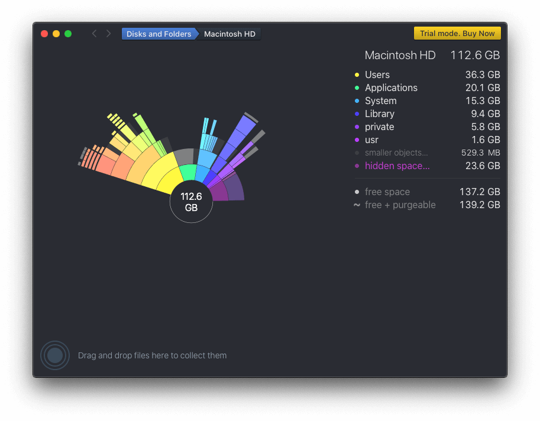
Task: Select the Library folder row
Action: click(380, 114)
